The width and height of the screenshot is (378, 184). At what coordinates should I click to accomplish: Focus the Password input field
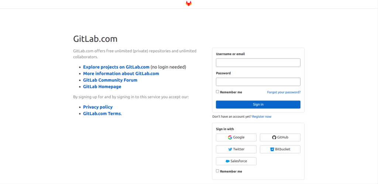pyautogui.click(x=258, y=82)
